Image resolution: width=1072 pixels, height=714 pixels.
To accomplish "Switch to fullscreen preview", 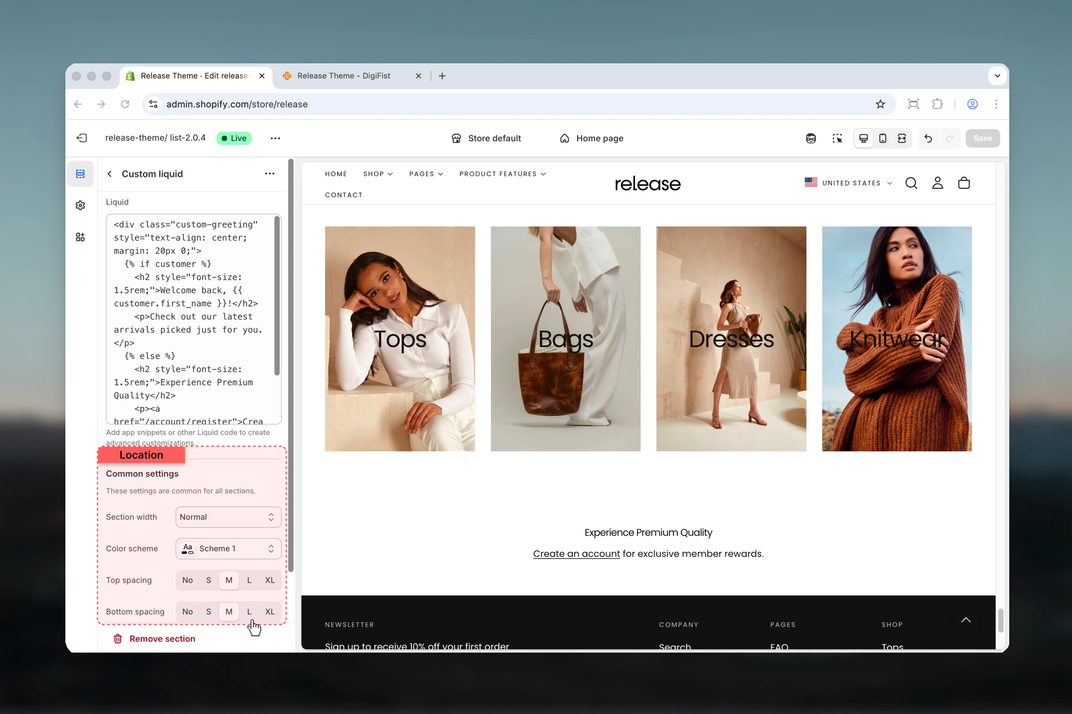I will [x=902, y=138].
